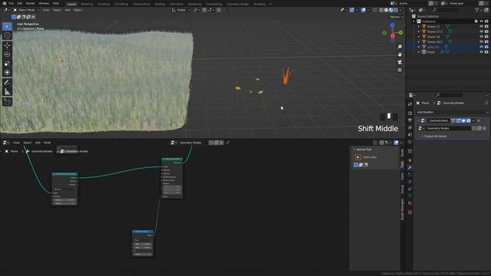Select the Cursor tool in the viewport toolbar
The image size is (491, 276).
[x=7, y=35]
